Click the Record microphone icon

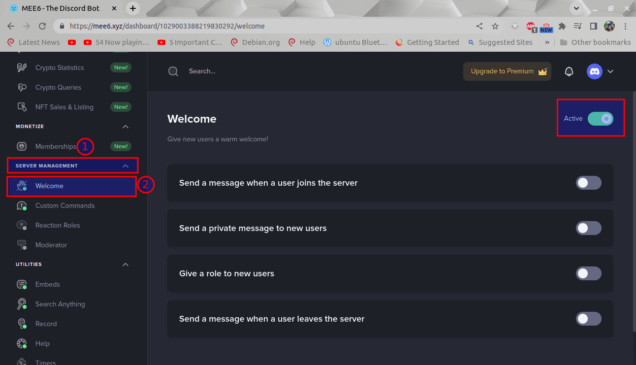point(22,324)
